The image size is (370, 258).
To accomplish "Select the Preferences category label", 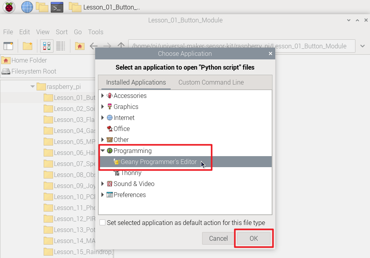I will tap(129, 195).
